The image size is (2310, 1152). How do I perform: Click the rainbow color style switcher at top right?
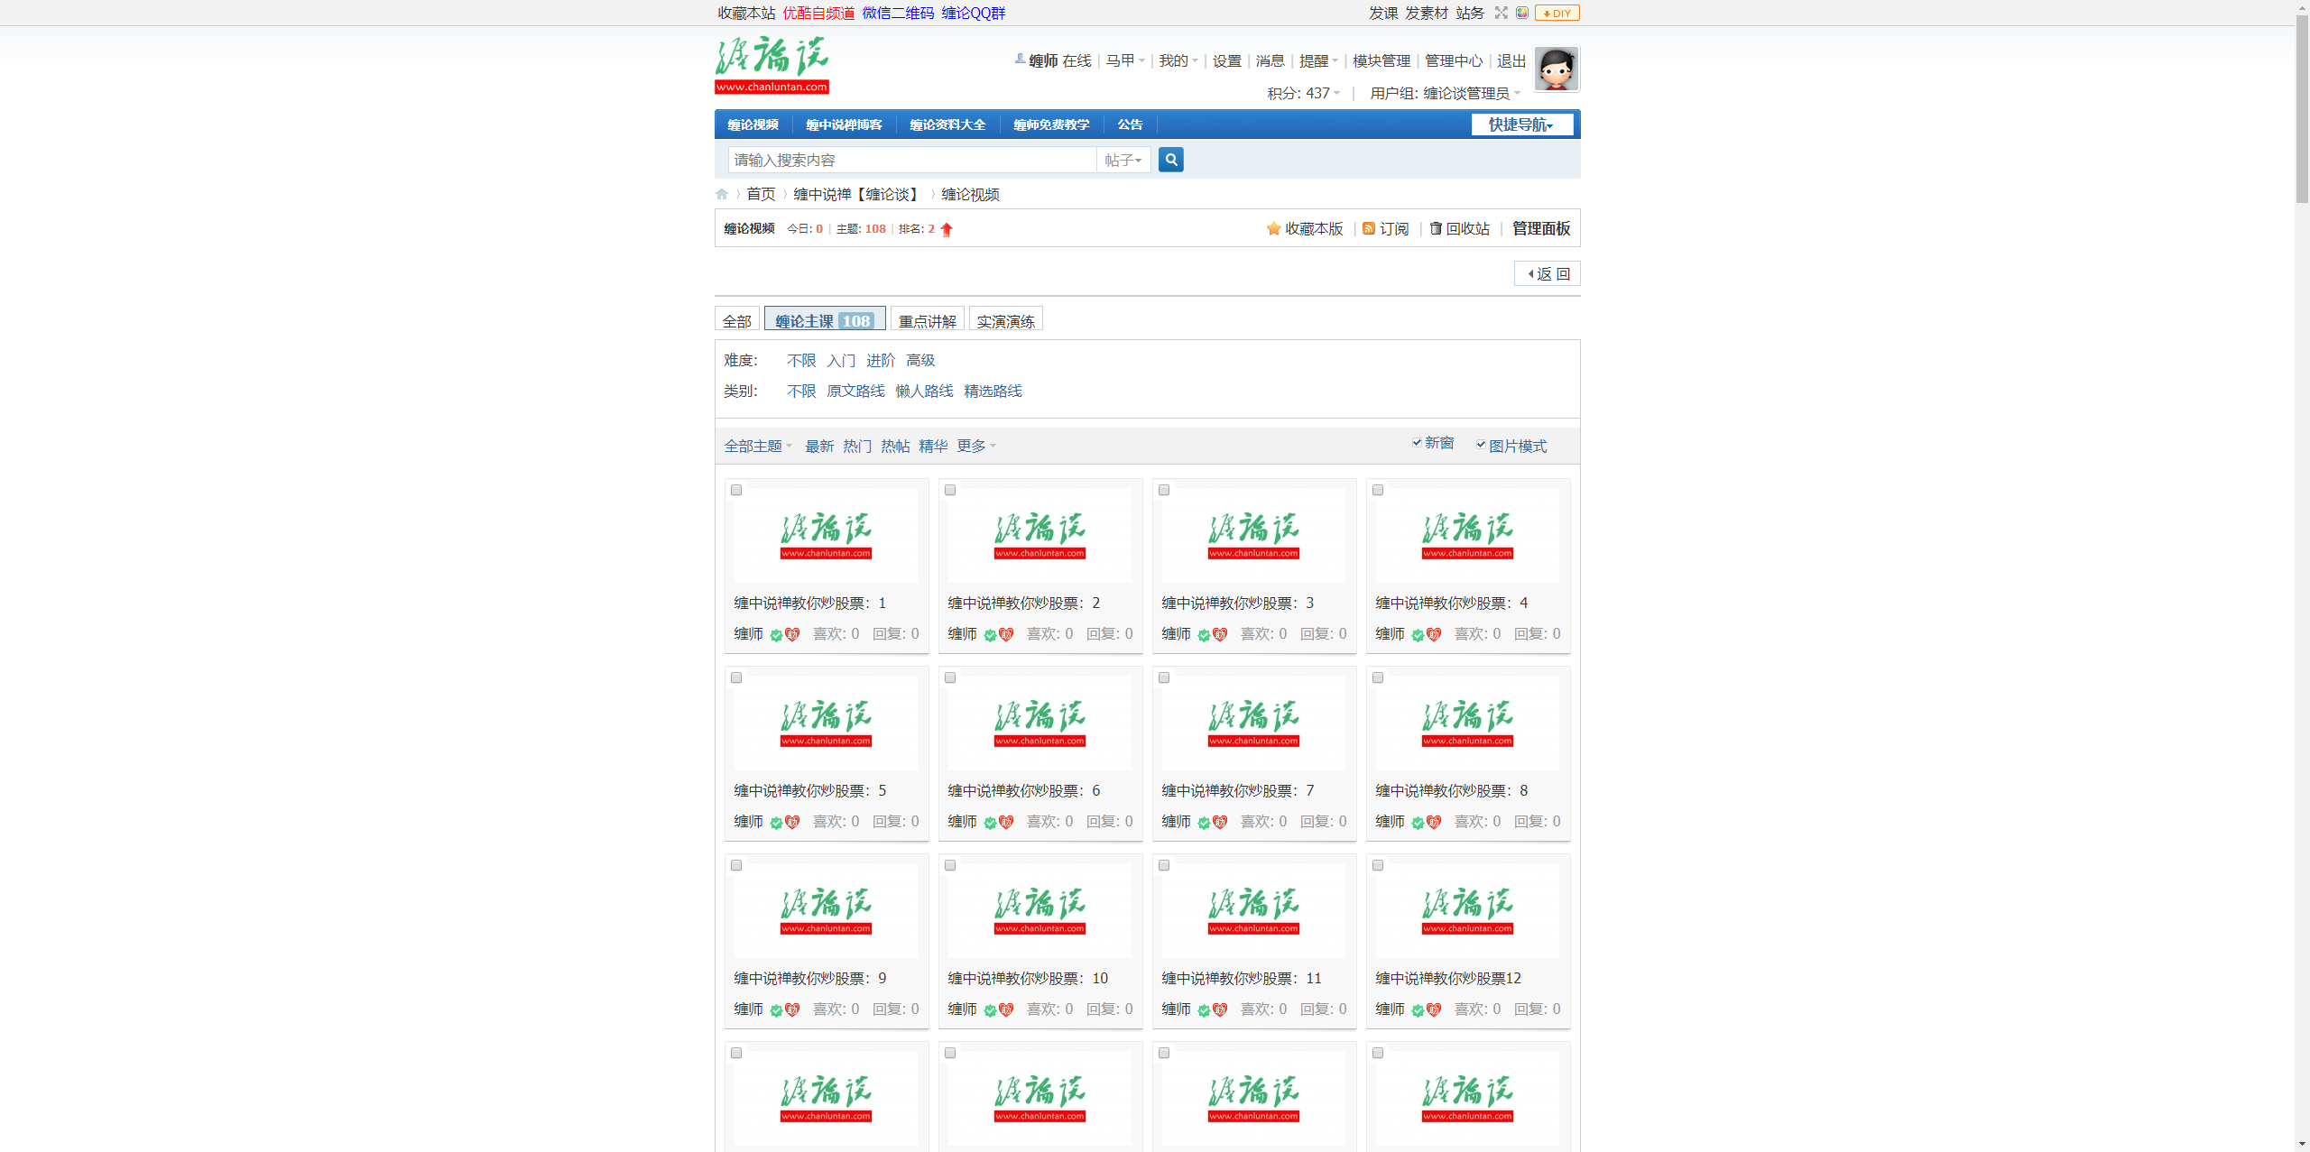coord(1524,13)
